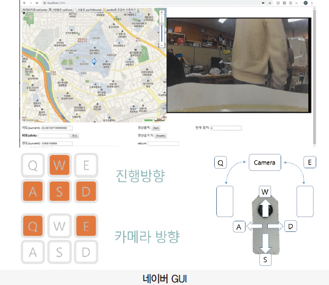Click the latitude (current) field
Viewport: 329px width, 285px height.
click(57, 128)
